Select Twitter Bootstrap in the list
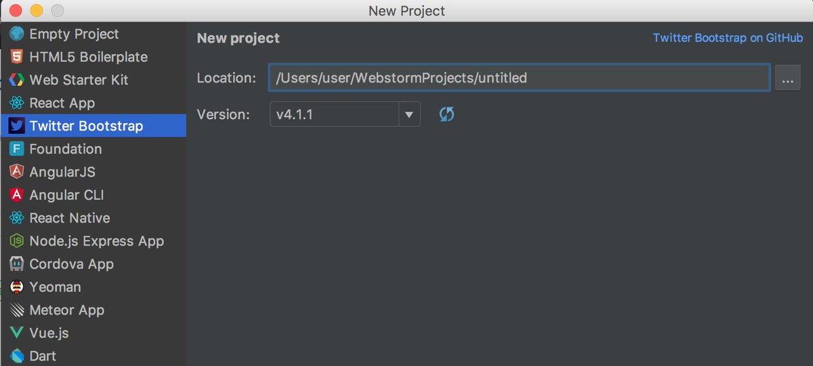 pyautogui.click(x=93, y=126)
